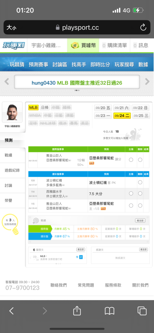This screenshot has width=154, height=333.
Task: Choose date 09/25 三
Action: click(x=141, y=116)
